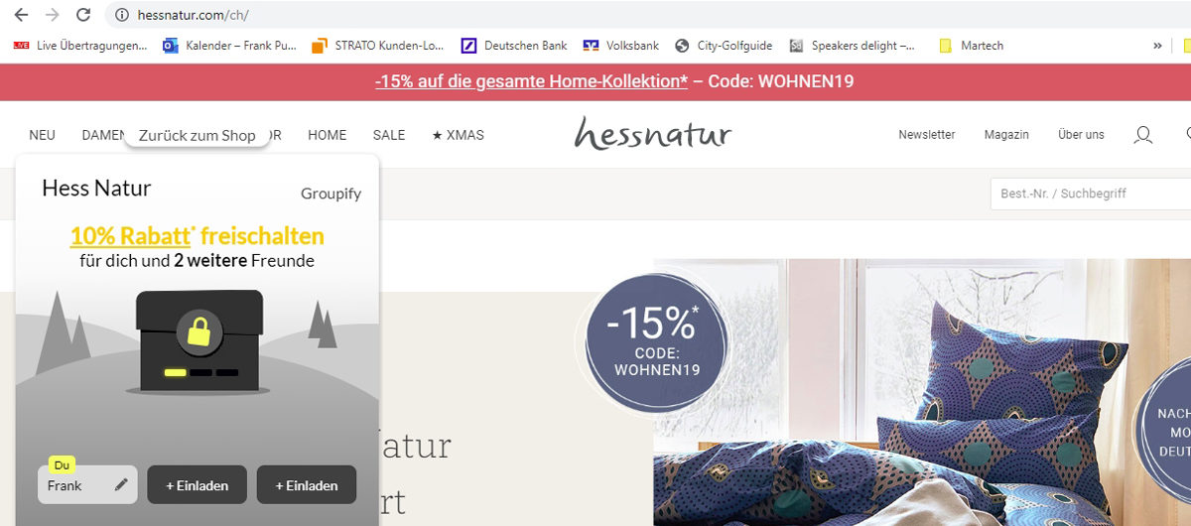Screen dimensions: 1191x526
Task: Click Zurück zum Shop button
Action: coord(198,135)
